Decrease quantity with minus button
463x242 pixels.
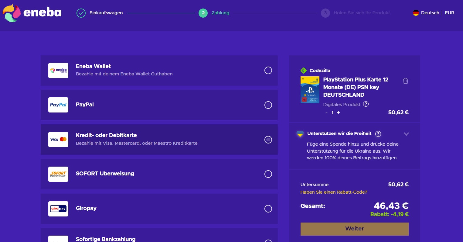coord(326,113)
